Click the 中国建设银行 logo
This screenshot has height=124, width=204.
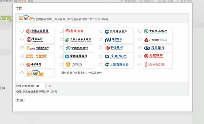click(x=118, y=31)
